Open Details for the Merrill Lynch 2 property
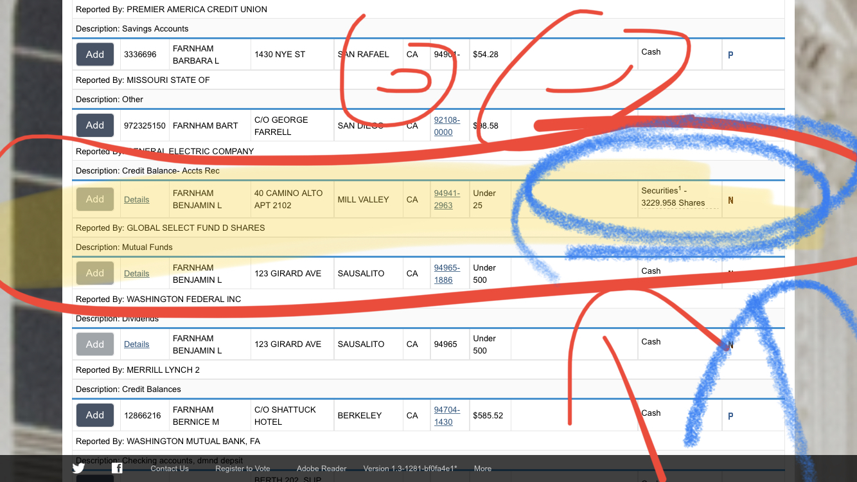The image size is (857, 482). click(x=136, y=344)
